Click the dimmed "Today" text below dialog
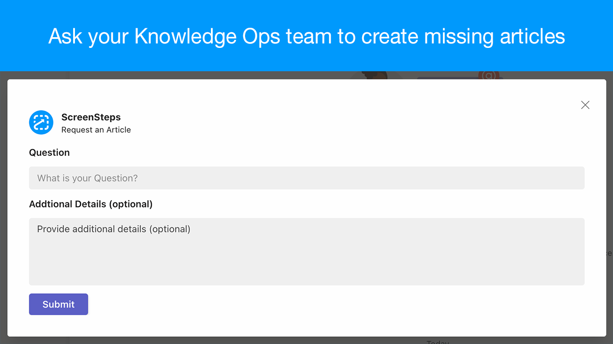The image size is (613, 344). coord(438,341)
